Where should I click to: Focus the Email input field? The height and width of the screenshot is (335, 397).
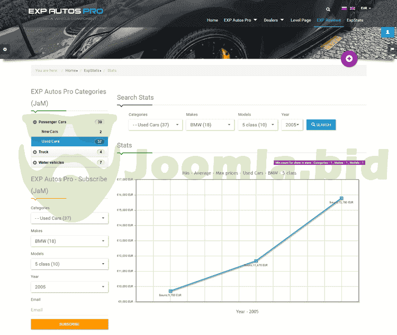point(70,310)
